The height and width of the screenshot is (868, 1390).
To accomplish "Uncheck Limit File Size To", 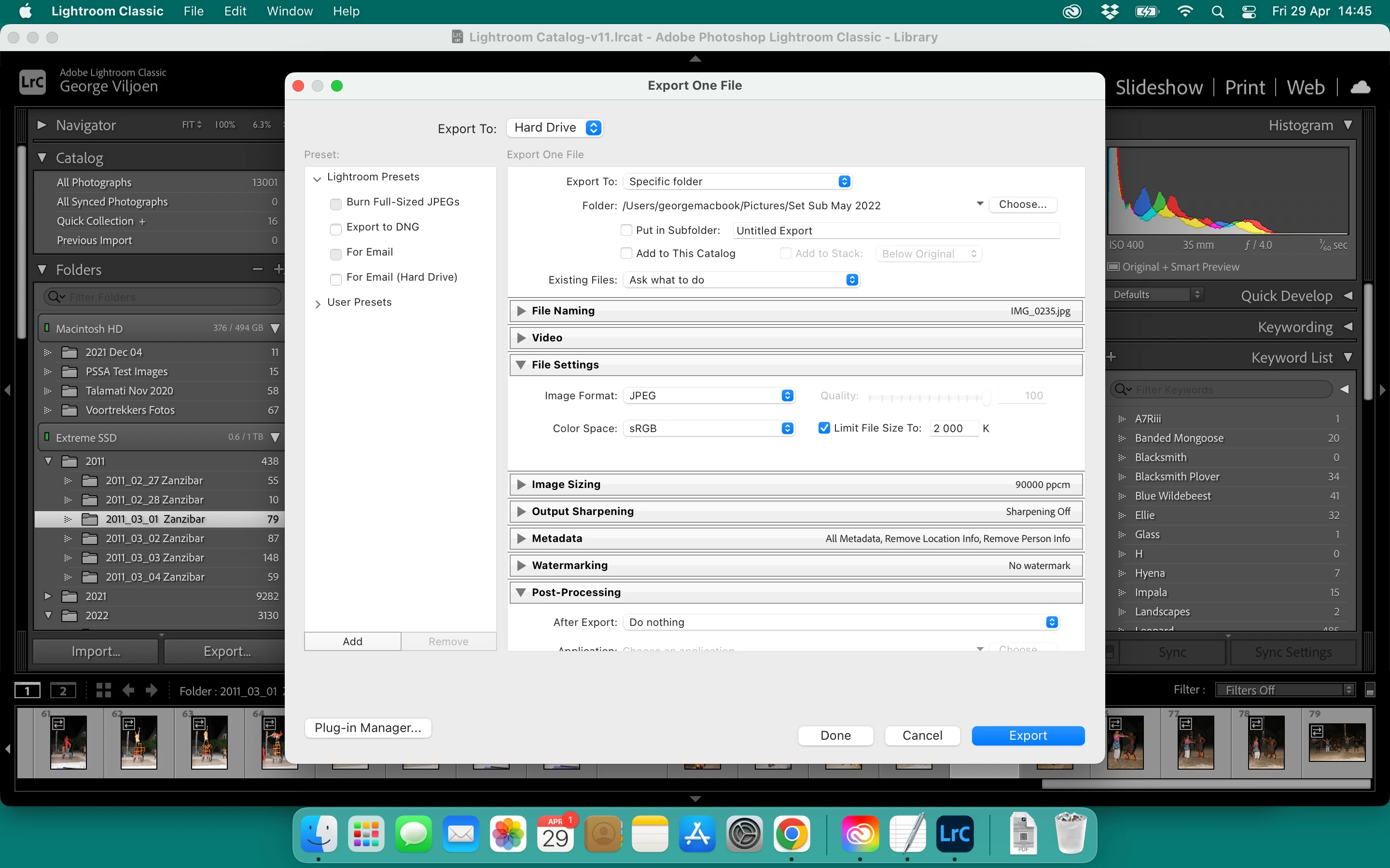I will [824, 428].
